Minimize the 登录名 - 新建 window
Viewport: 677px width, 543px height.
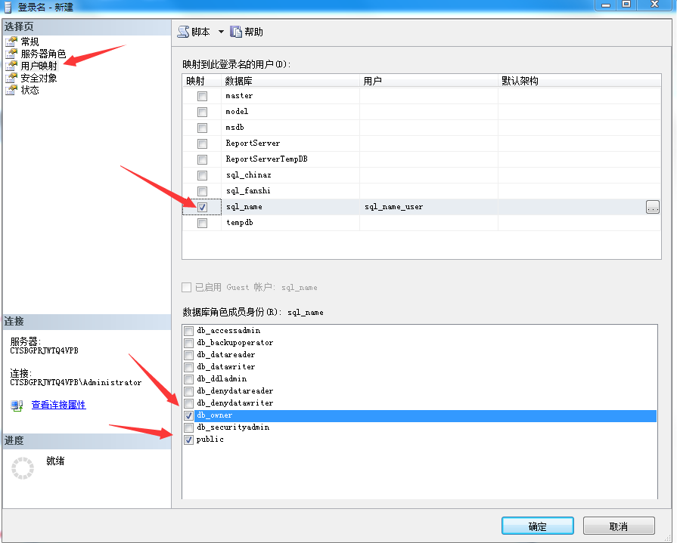point(606,5)
